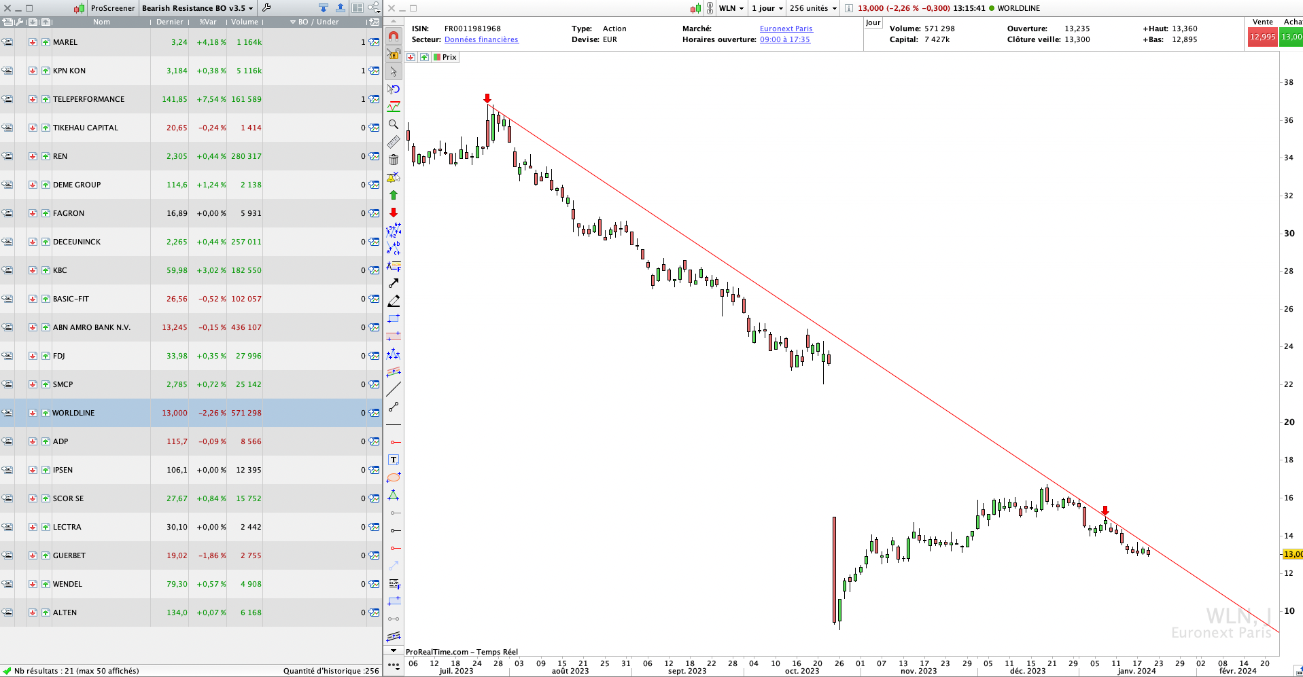Click the Jour tab label

pos(873,22)
